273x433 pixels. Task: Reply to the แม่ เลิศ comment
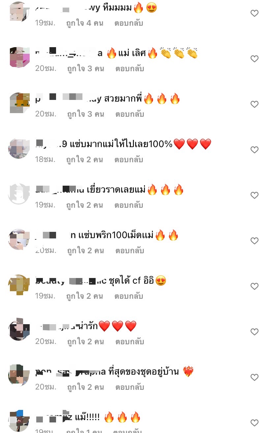tap(130, 69)
